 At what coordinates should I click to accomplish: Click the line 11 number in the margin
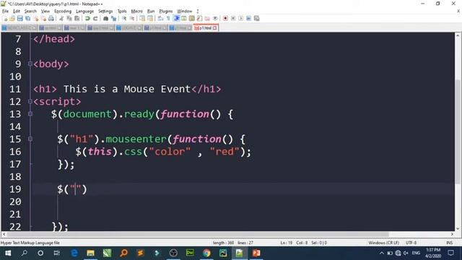(x=15, y=89)
